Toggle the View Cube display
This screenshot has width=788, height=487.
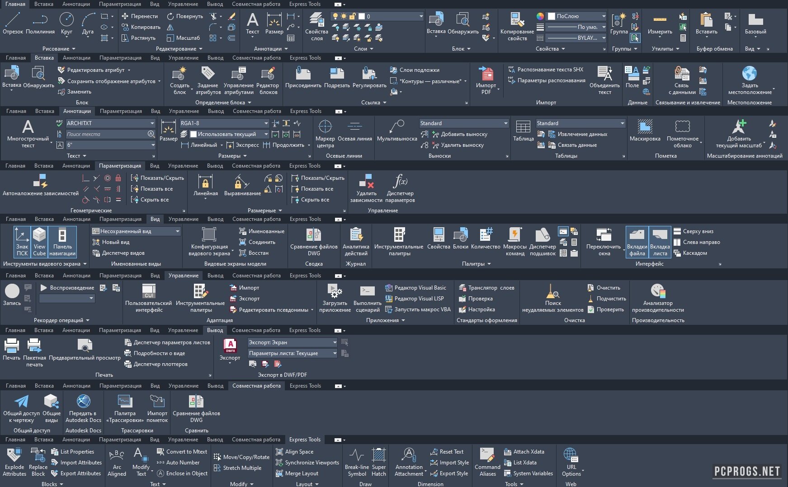tap(39, 242)
